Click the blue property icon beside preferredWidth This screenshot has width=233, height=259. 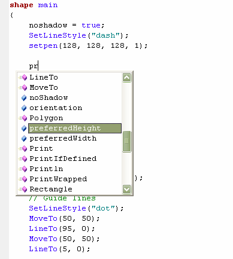(24, 138)
